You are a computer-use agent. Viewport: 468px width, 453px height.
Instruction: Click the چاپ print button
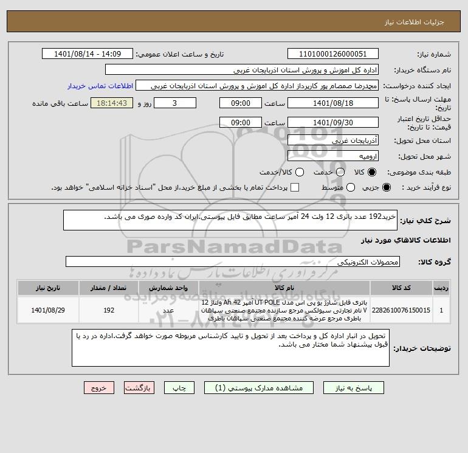[x=179, y=388]
